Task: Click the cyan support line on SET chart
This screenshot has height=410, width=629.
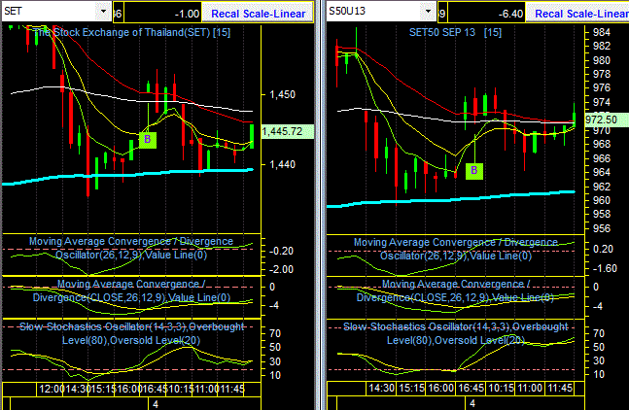Action: (x=128, y=175)
